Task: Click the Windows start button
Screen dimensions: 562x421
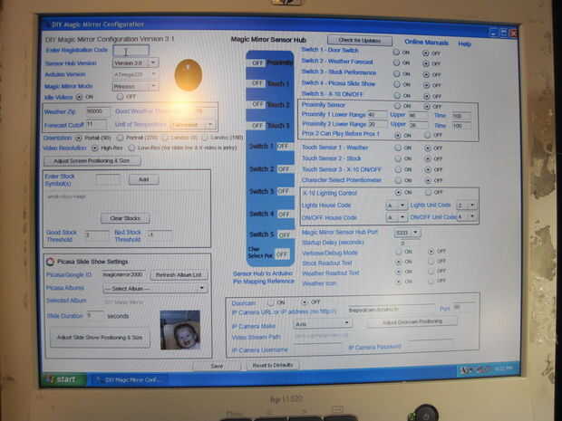Action: 63,379
